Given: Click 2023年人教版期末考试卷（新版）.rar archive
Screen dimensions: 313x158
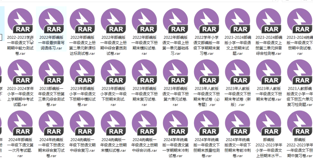Looking at the screenshot, I should click(x=237, y=72).
